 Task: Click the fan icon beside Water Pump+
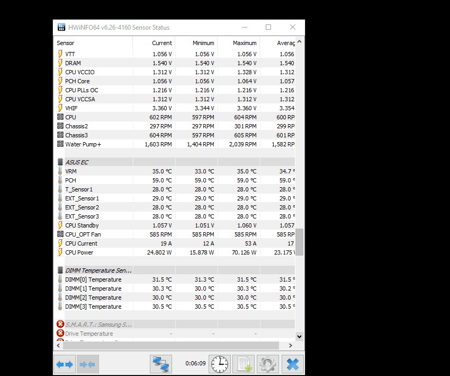[x=60, y=144]
